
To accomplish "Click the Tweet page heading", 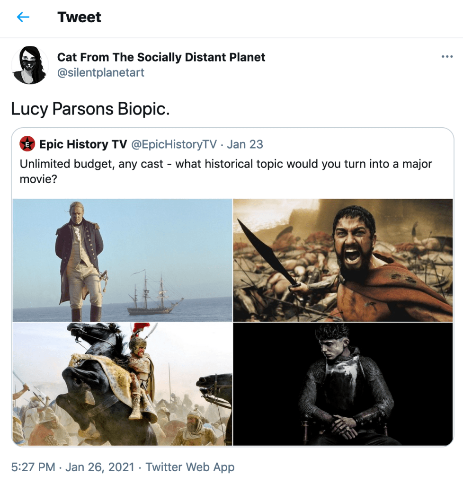I will (79, 18).
